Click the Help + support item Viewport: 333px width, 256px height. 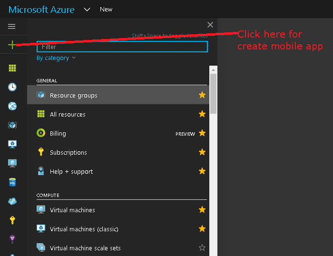pos(71,172)
